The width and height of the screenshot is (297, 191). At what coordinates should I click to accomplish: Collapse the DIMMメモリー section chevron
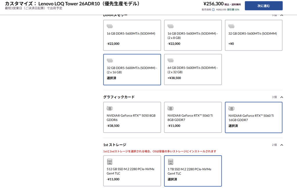pos(281,15)
